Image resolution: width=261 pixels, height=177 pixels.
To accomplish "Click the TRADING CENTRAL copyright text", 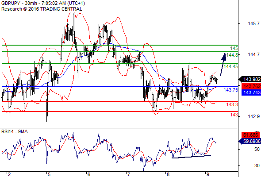I will point(42,9).
